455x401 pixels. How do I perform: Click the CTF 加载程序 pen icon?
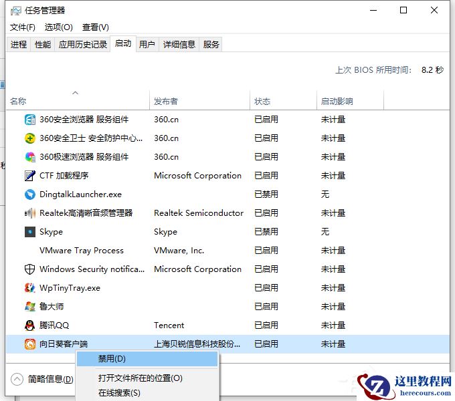(30, 176)
